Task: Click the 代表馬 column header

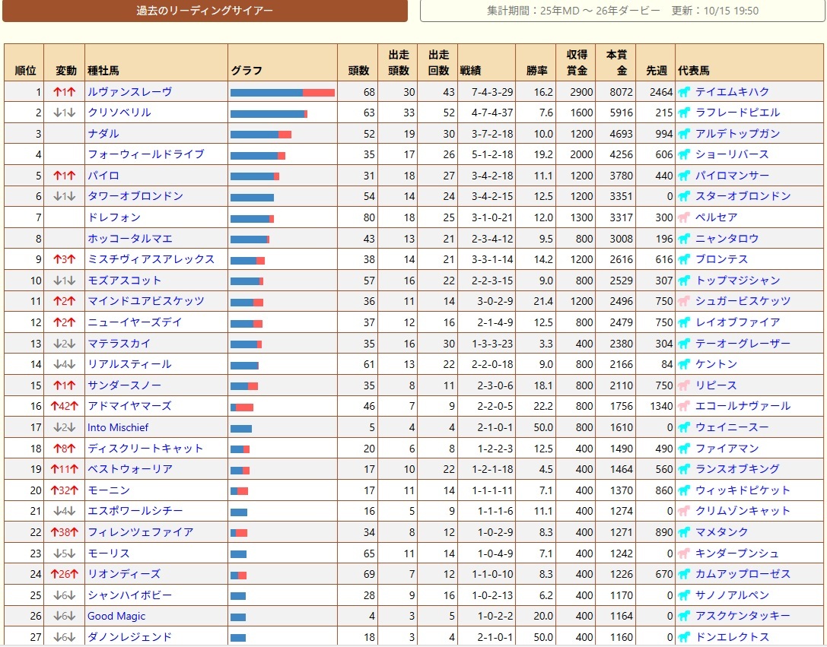Action: 693,70
